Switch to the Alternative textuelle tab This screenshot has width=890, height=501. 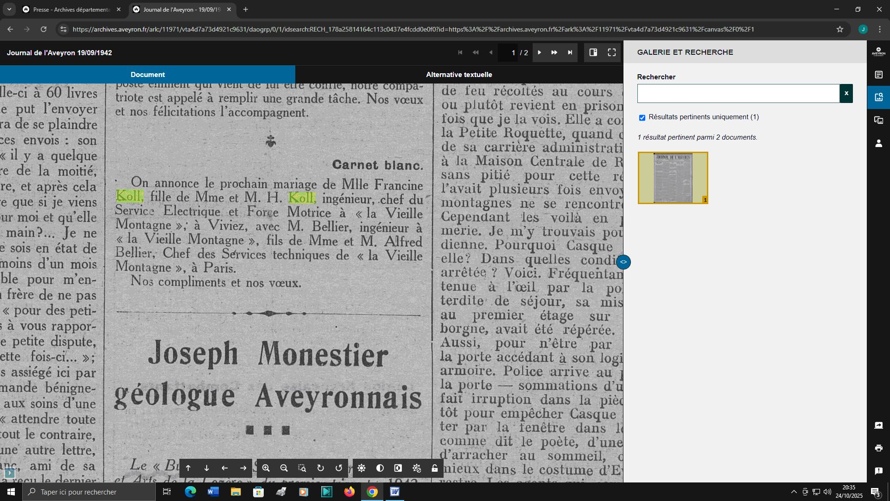[459, 74]
